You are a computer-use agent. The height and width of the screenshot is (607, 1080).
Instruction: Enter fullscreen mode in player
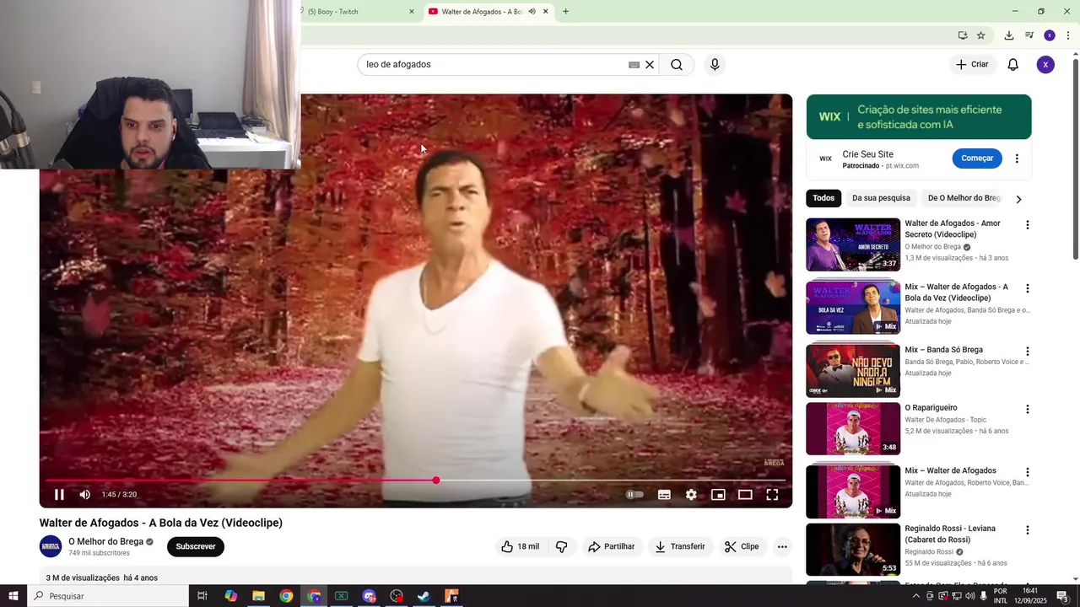(x=772, y=495)
